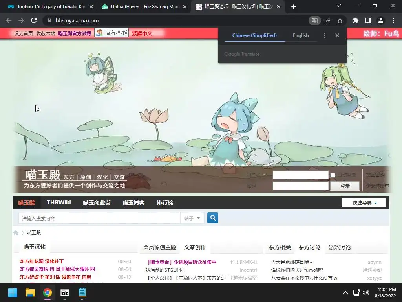The image size is (402, 302).
Task: Click the 设为首页 link
Action: click(24, 34)
